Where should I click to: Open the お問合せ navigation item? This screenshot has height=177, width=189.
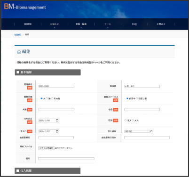tap(161, 24)
